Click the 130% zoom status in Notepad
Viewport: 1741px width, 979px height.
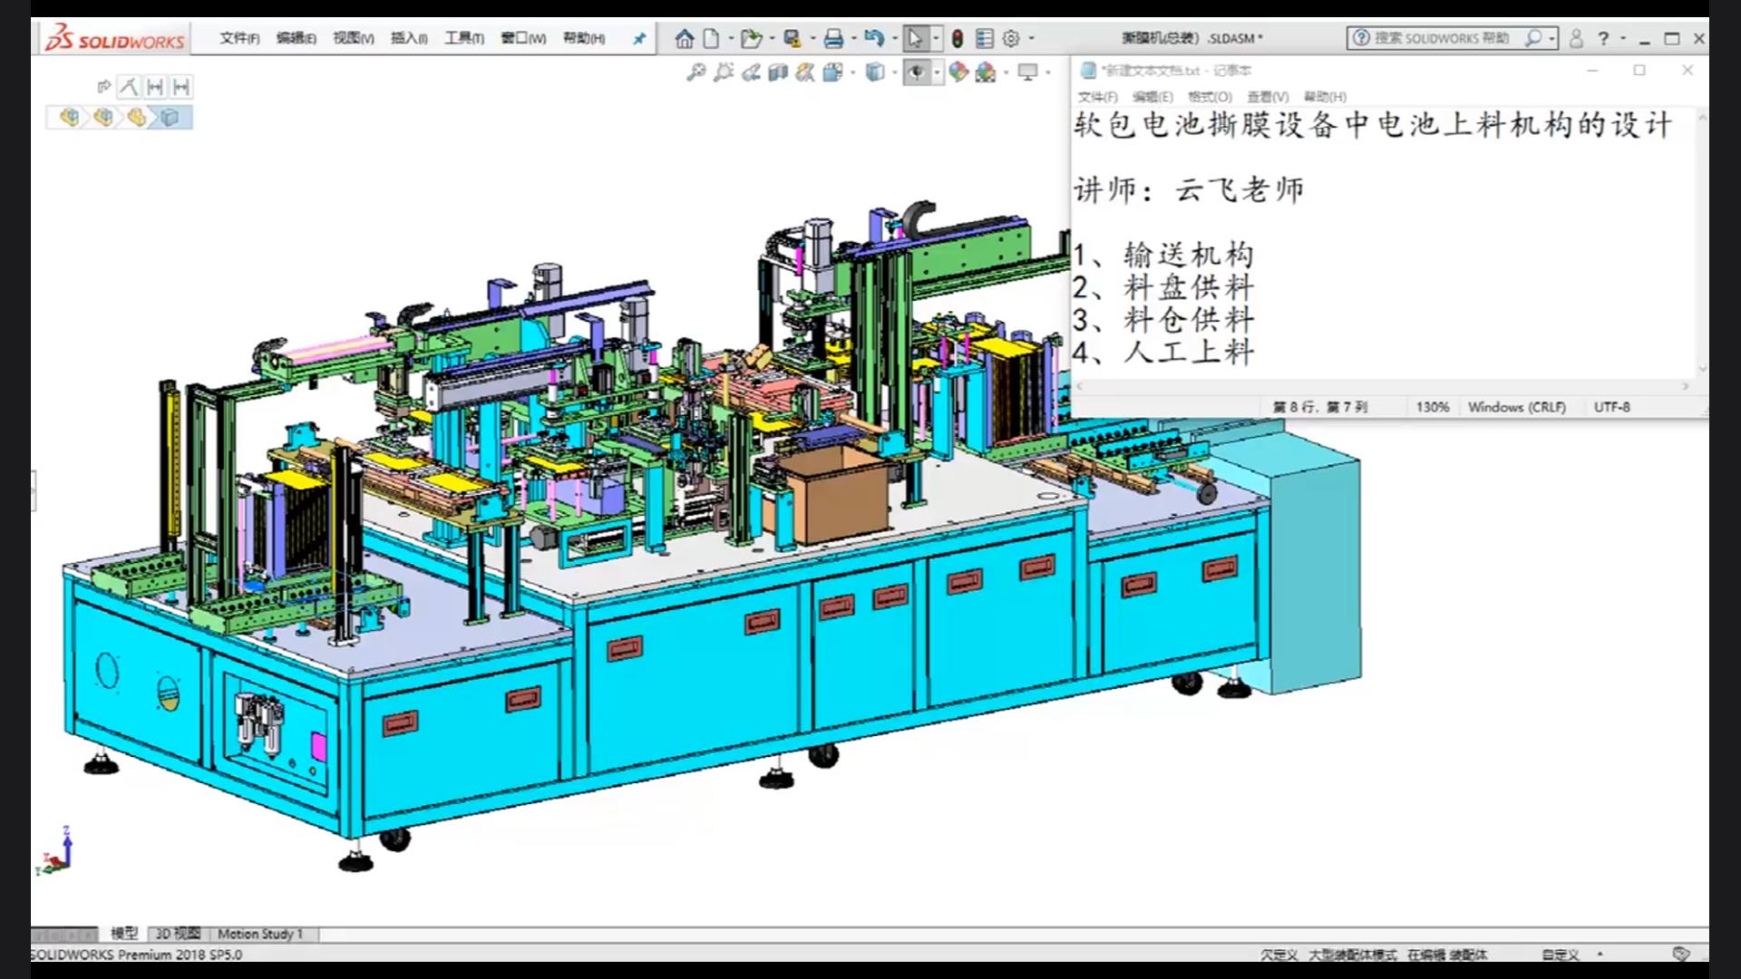coord(1433,407)
